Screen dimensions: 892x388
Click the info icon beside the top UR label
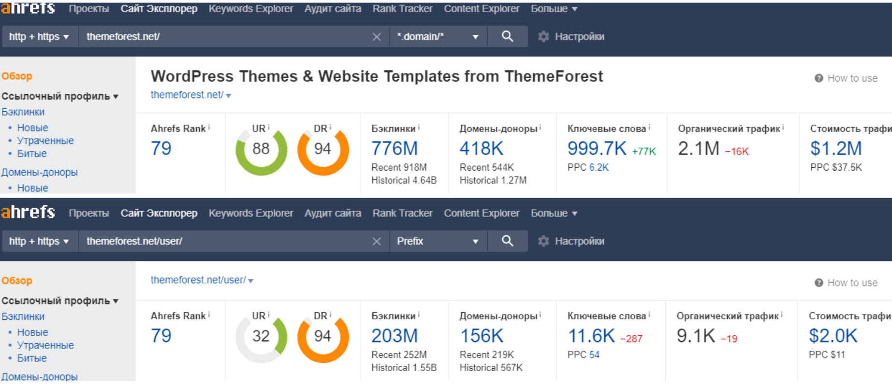(269, 127)
